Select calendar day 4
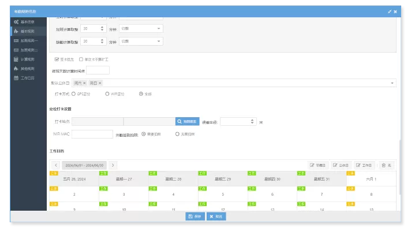The image size is (411, 228). pyautogui.click(x=173, y=194)
